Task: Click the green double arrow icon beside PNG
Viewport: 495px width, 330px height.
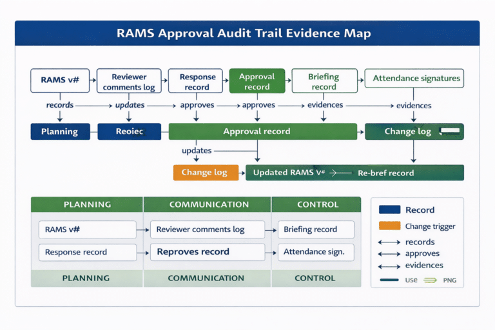Action: [430, 280]
